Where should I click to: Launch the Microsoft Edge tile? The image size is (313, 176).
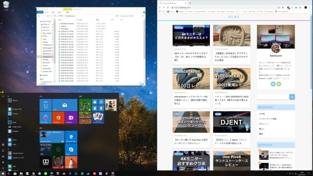click(x=71, y=137)
